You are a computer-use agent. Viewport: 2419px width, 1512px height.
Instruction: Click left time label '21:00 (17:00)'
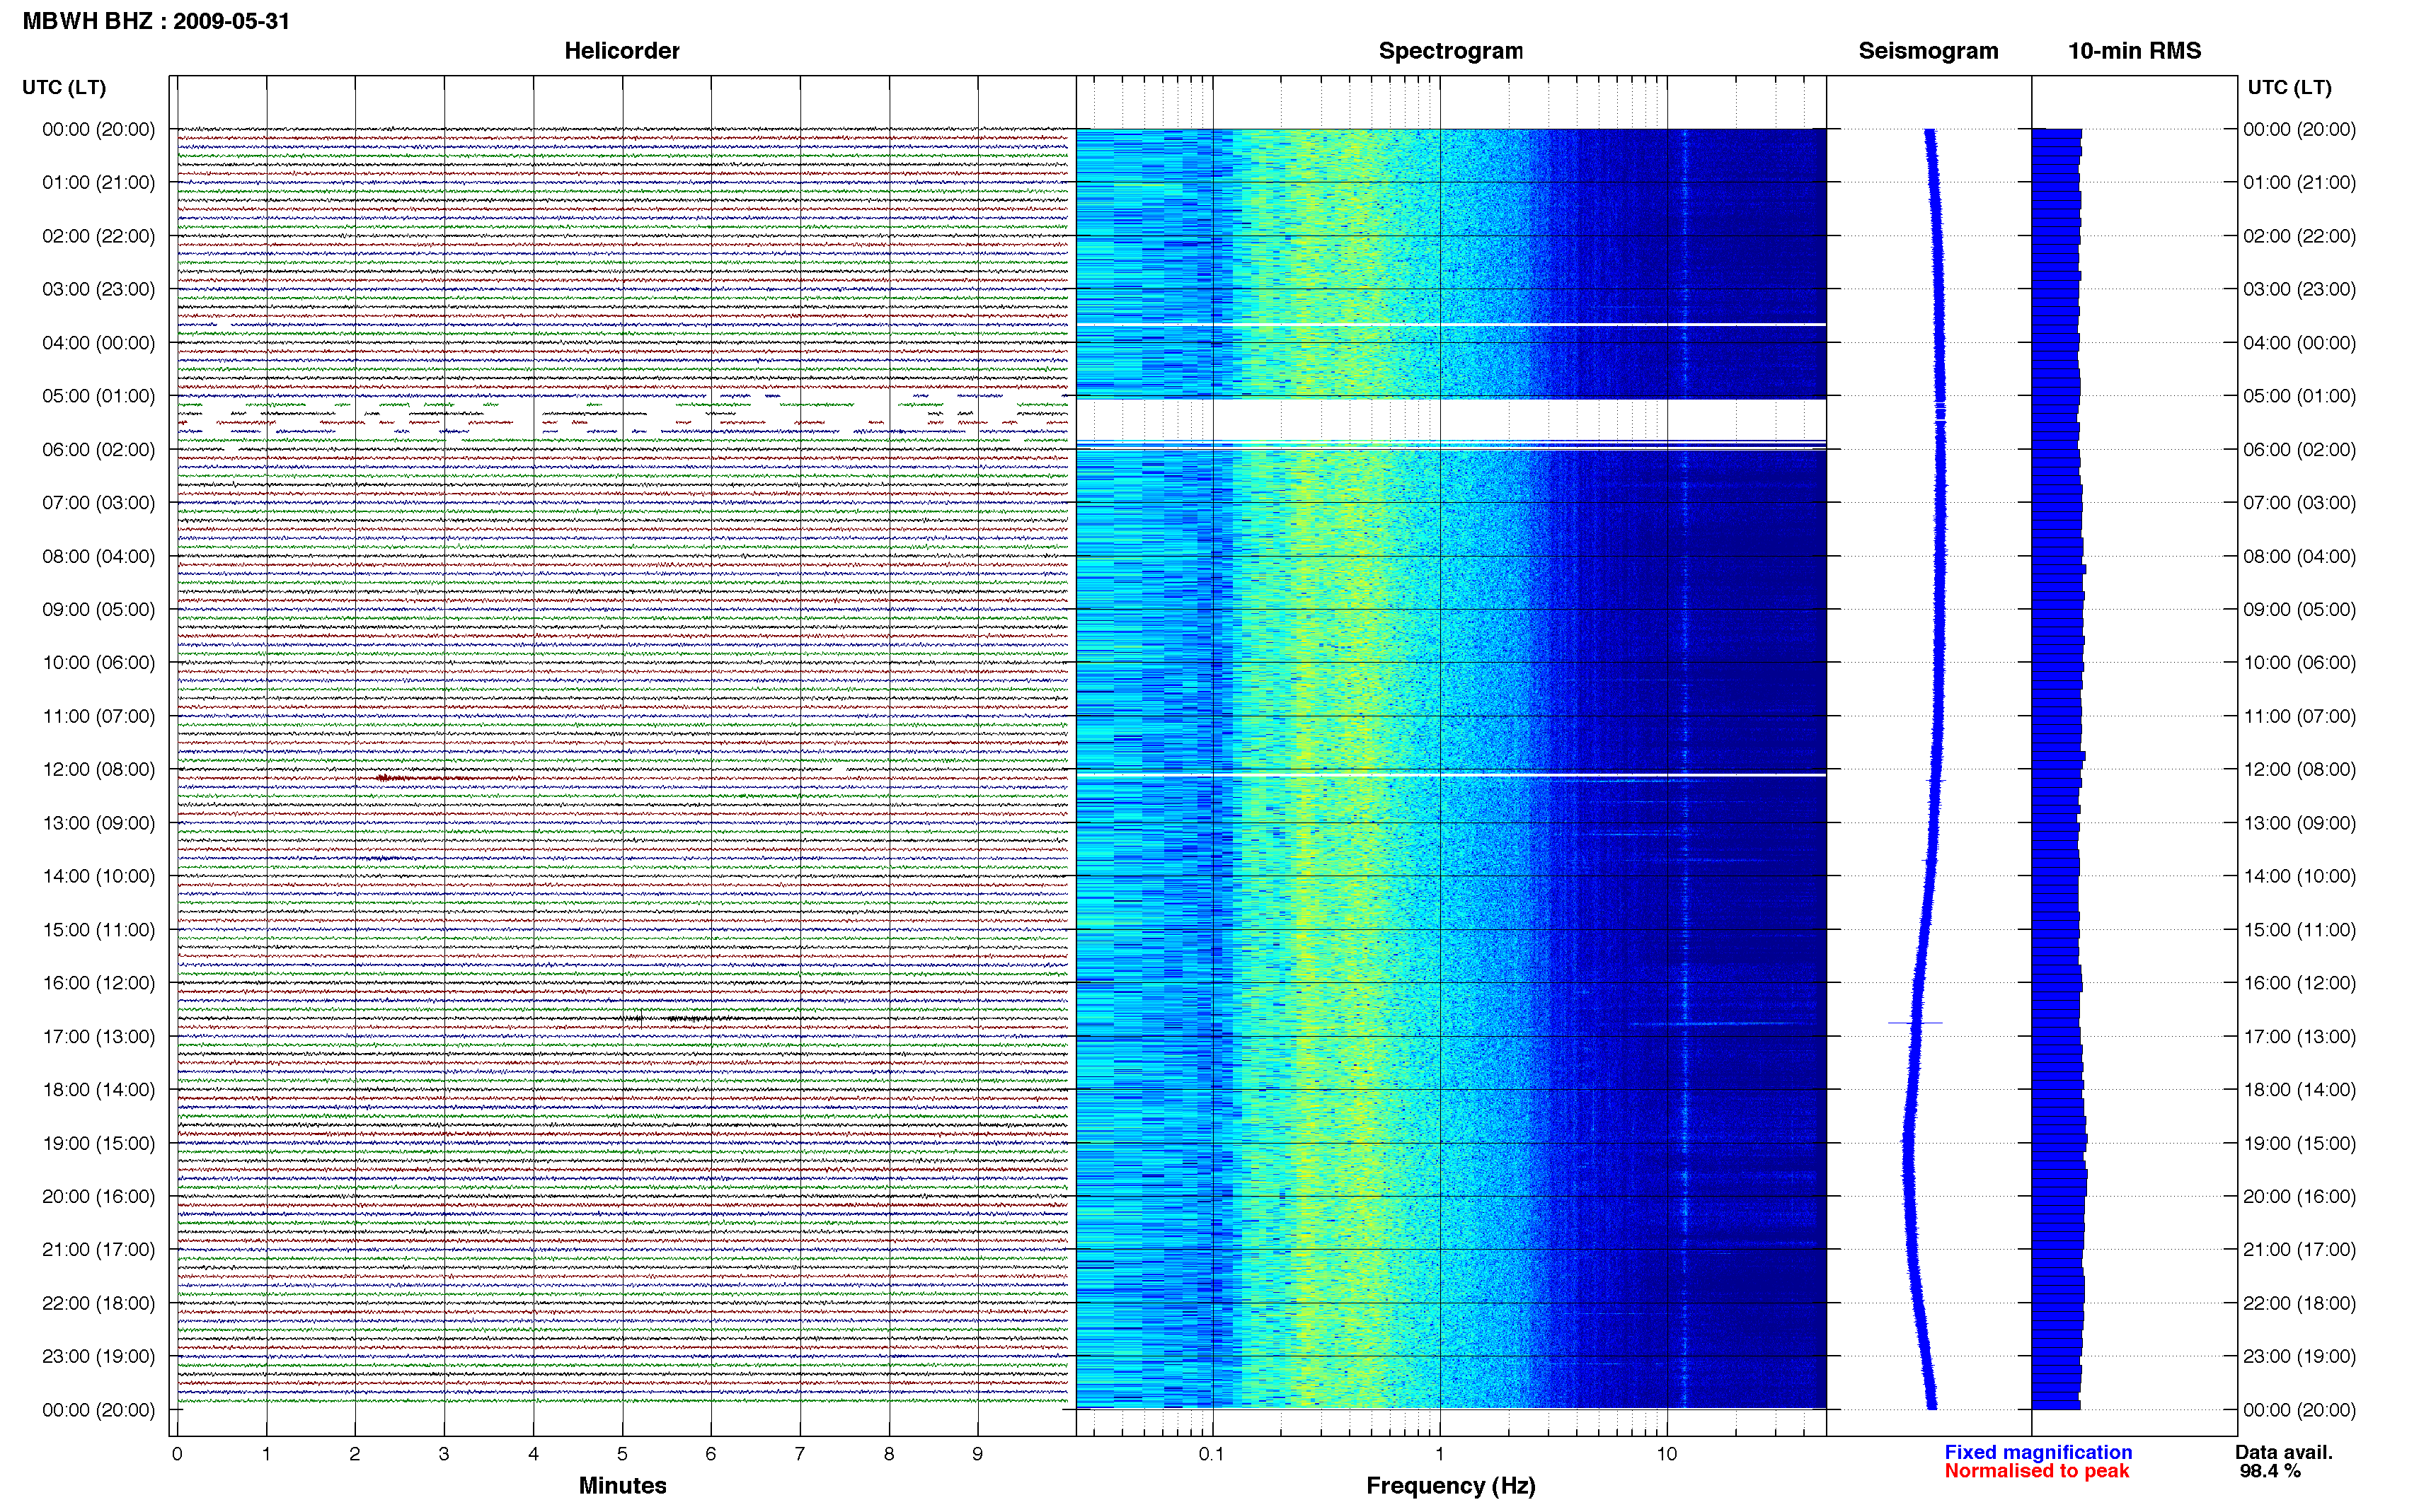(98, 1250)
